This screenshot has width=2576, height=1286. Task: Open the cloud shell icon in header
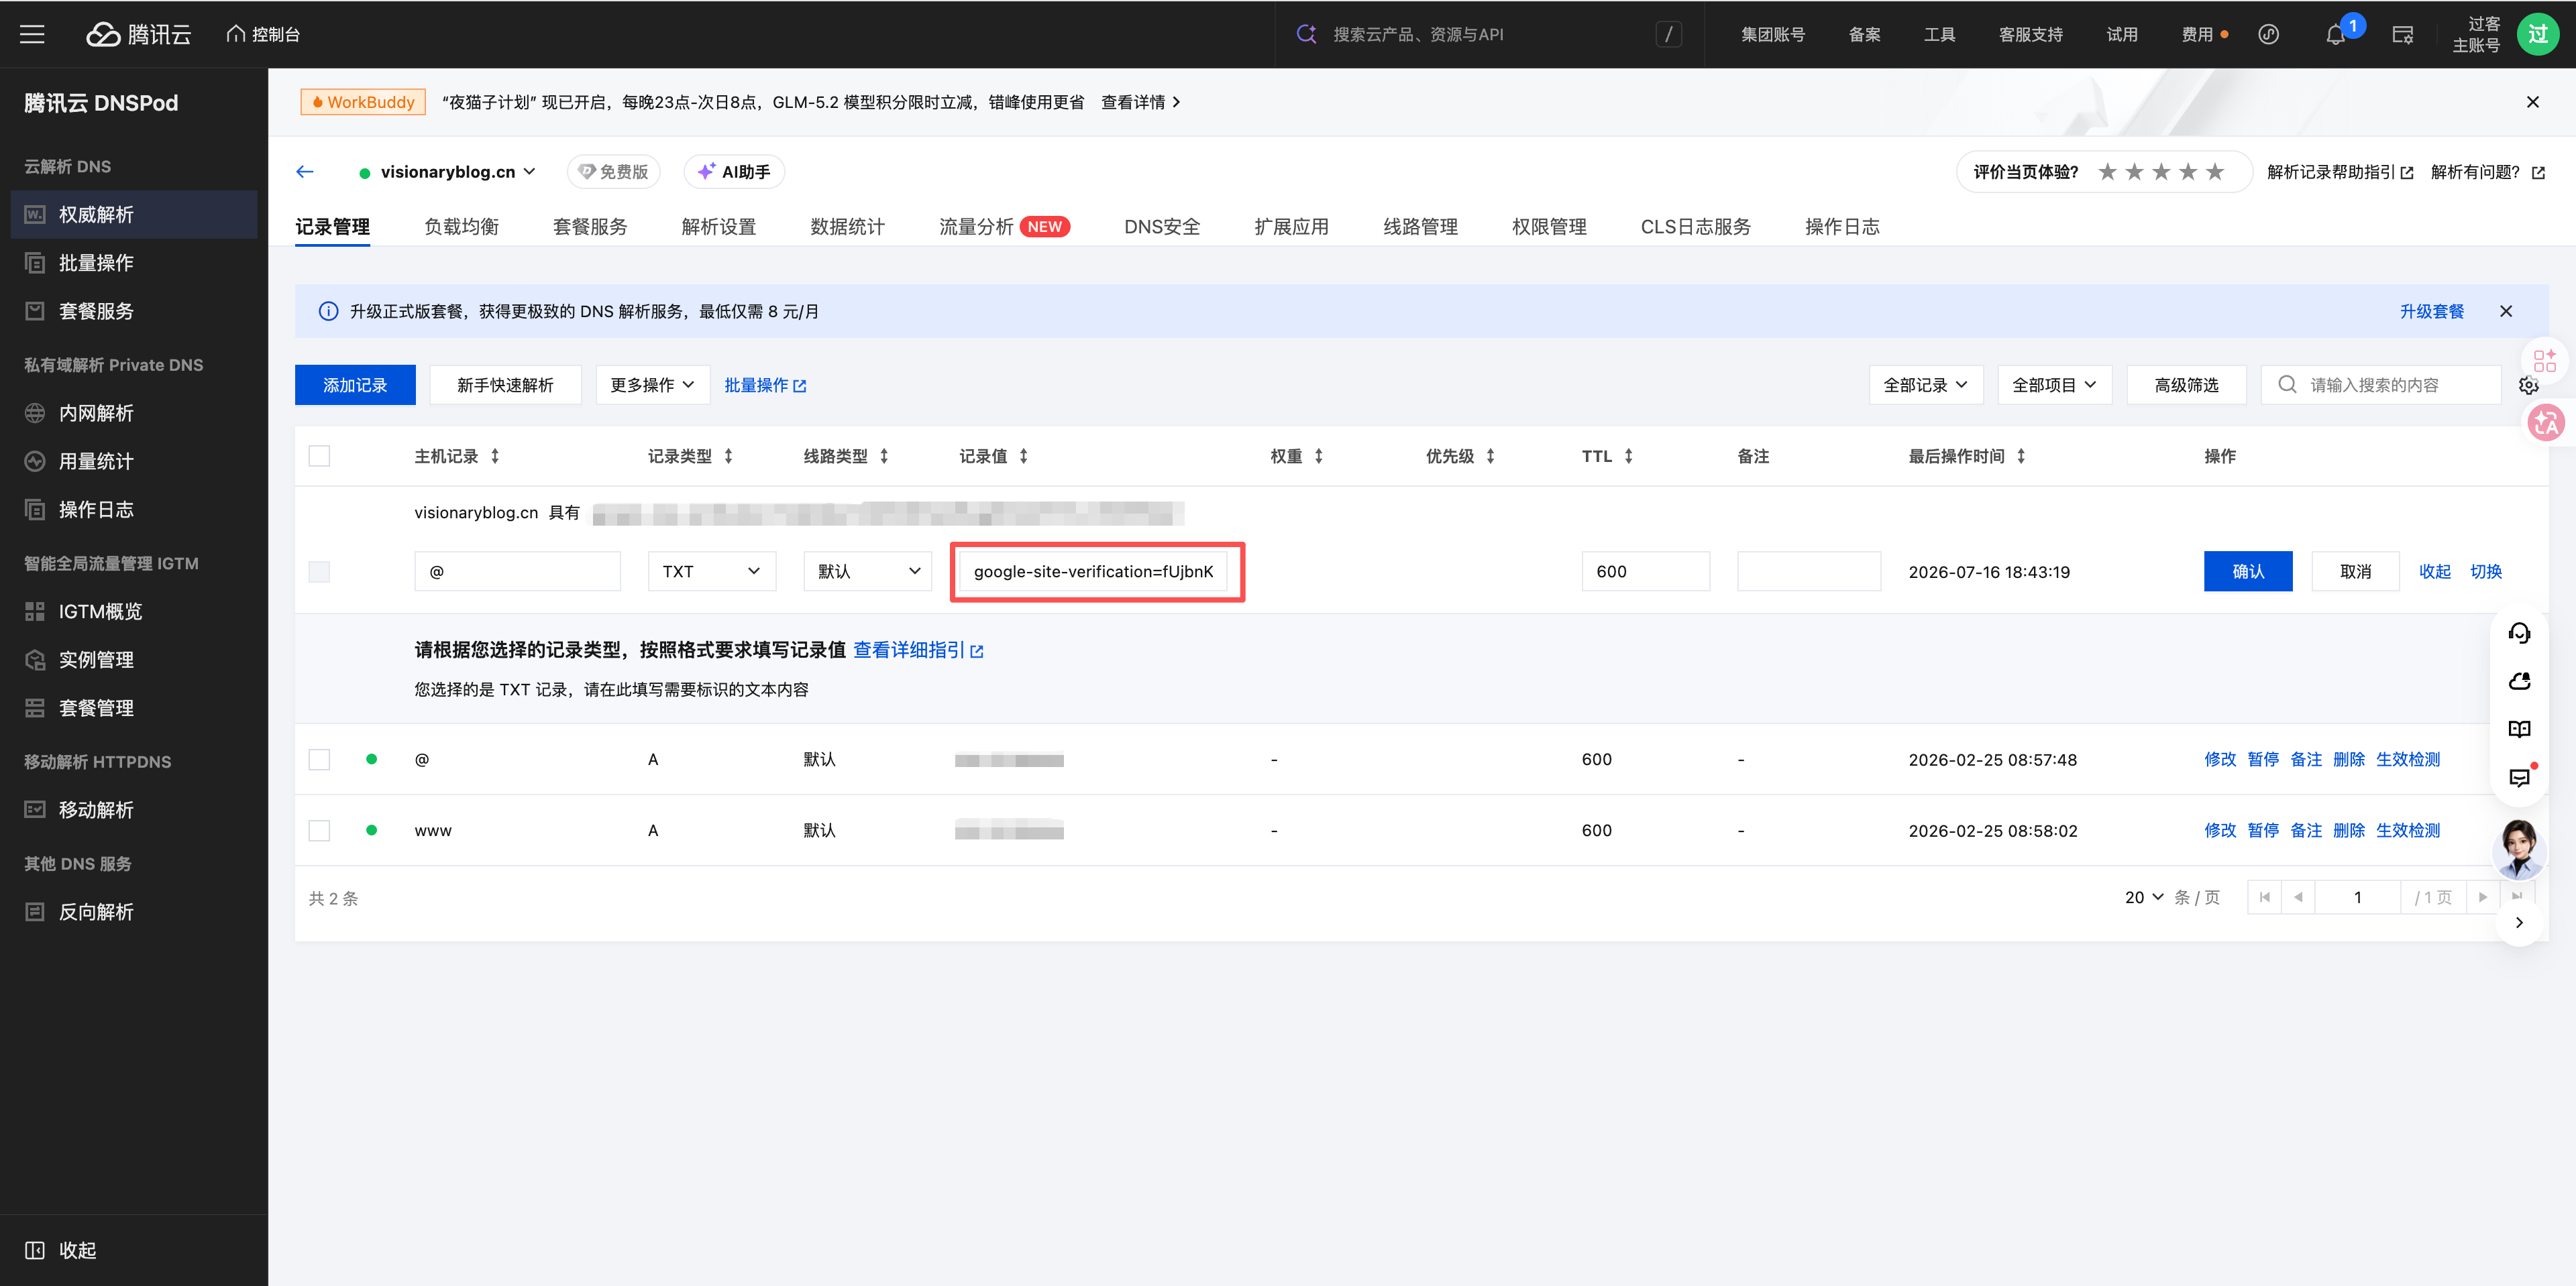pyautogui.click(x=2268, y=35)
